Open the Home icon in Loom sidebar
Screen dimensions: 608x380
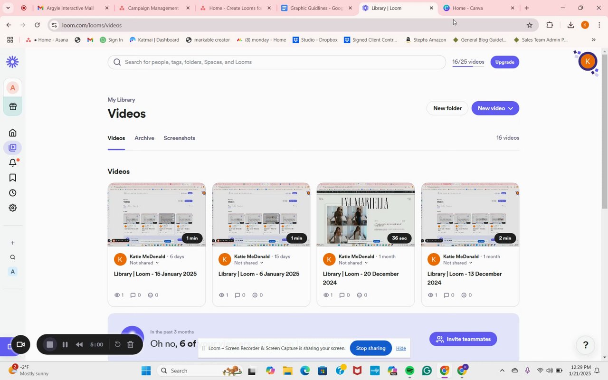click(x=13, y=133)
